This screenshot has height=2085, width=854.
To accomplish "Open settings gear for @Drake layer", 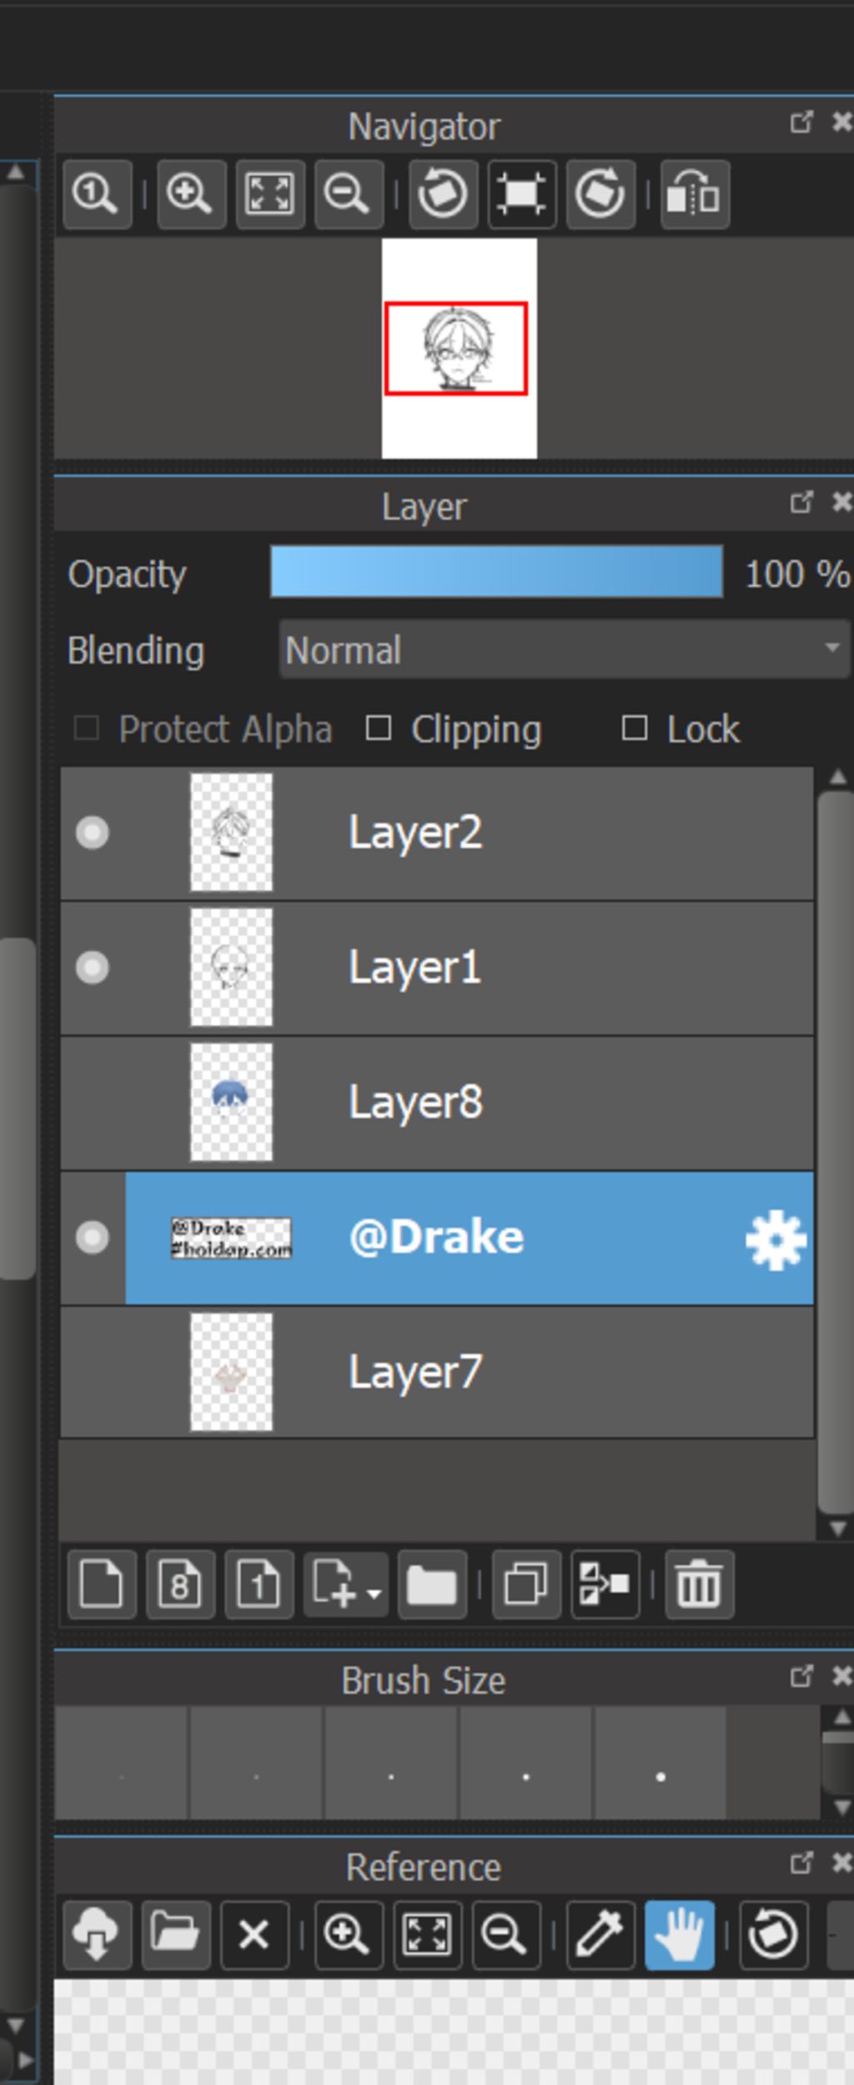I will click(x=776, y=1240).
